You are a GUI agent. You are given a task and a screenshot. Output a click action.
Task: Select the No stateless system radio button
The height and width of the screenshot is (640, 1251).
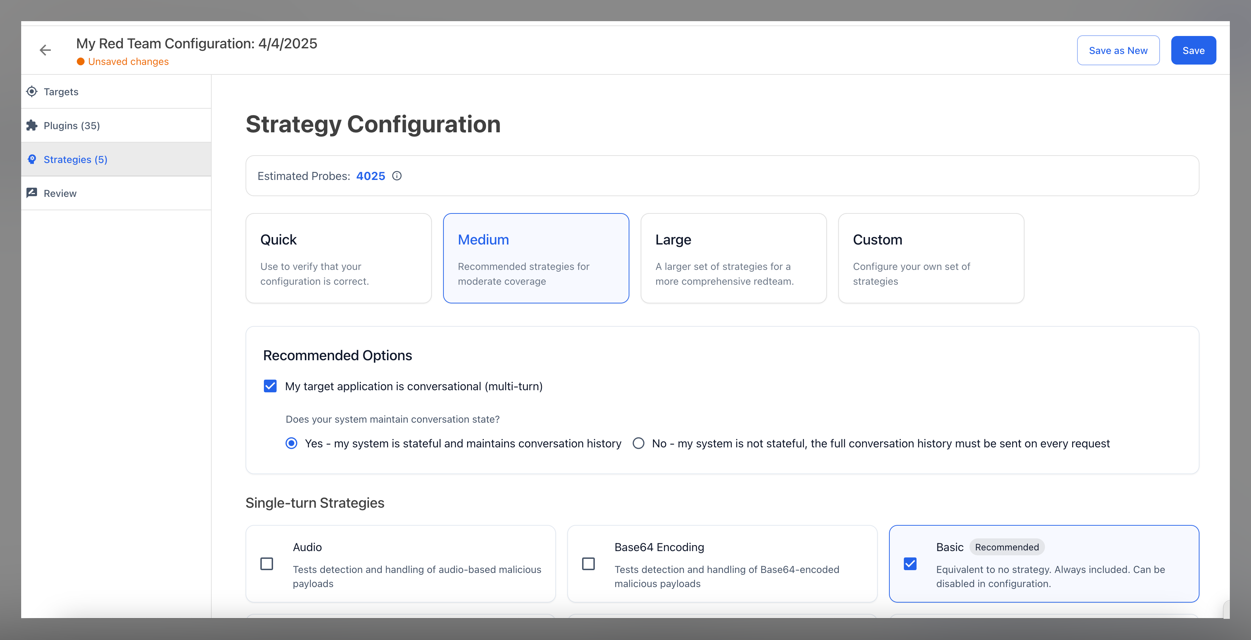tap(638, 443)
